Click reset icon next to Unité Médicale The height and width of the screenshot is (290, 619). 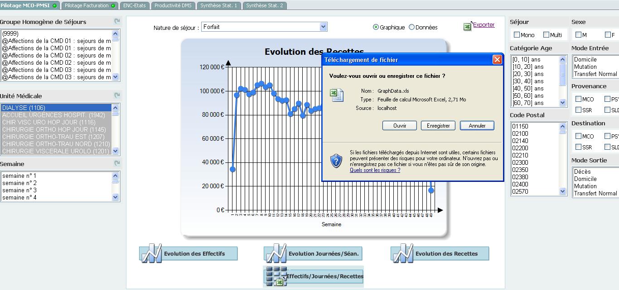click(117, 95)
